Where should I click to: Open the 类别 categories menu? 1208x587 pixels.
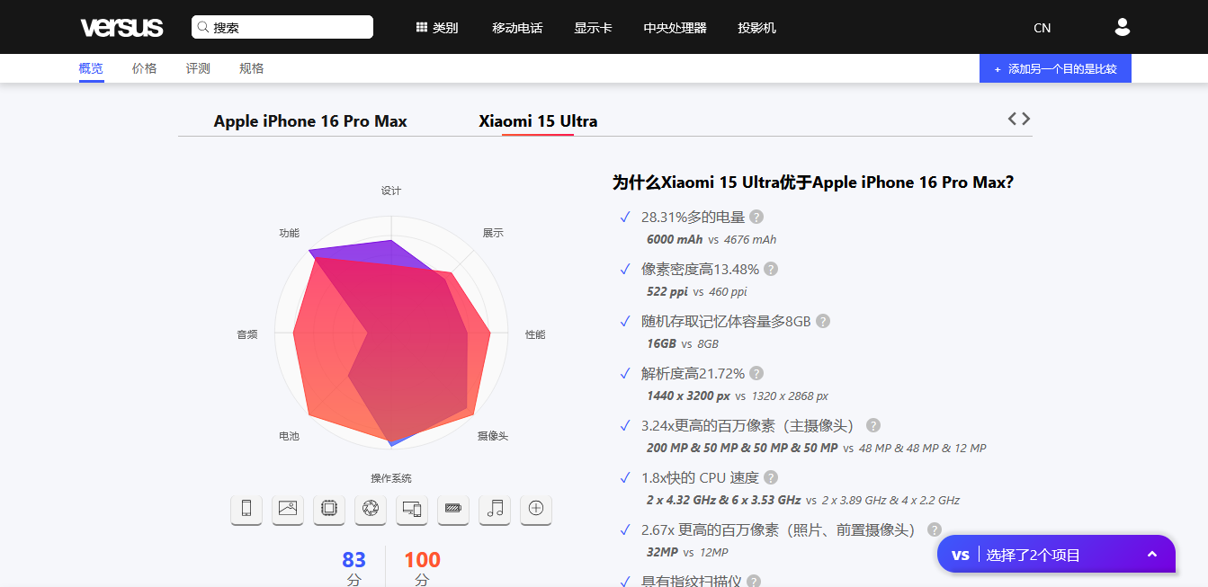pyautogui.click(x=437, y=28)
